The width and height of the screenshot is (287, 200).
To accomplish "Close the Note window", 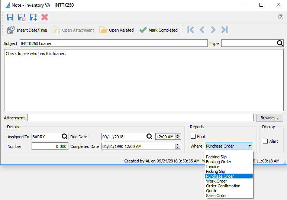I will [278, 5].
